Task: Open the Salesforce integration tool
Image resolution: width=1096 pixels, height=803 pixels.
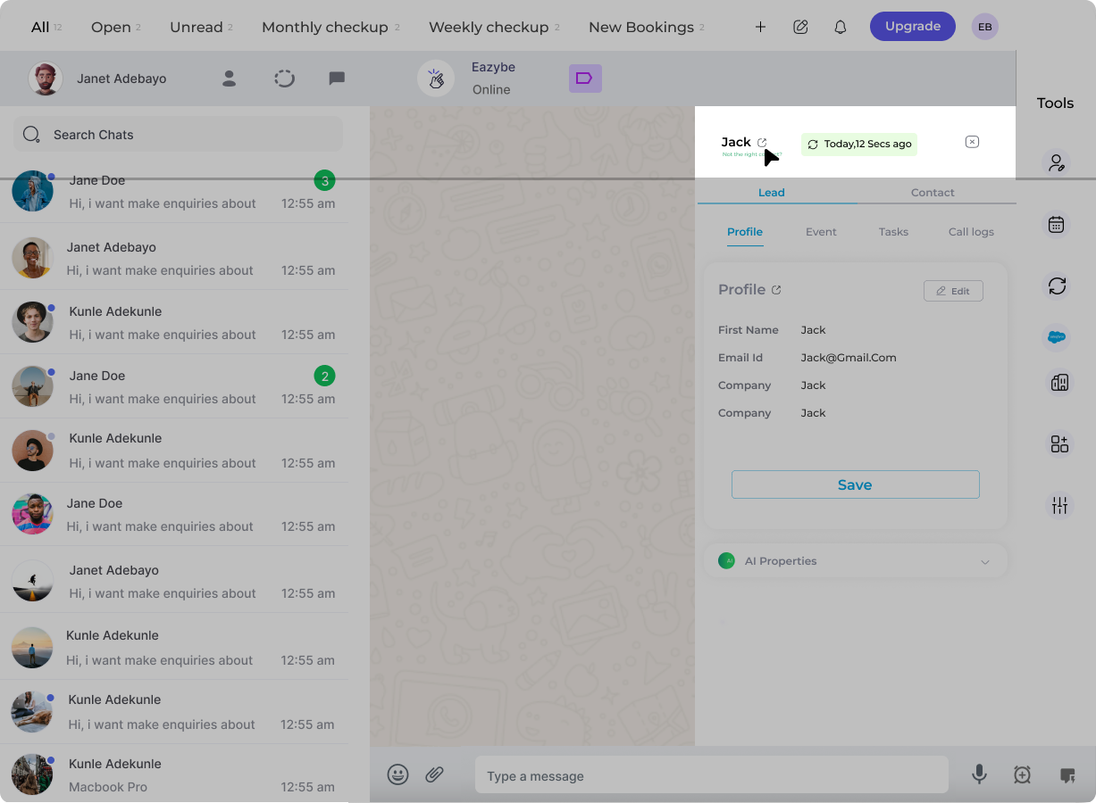Action: (x=1057, y=337)
